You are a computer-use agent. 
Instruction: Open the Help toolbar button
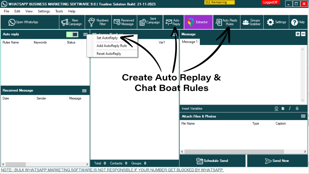point(298,22)
